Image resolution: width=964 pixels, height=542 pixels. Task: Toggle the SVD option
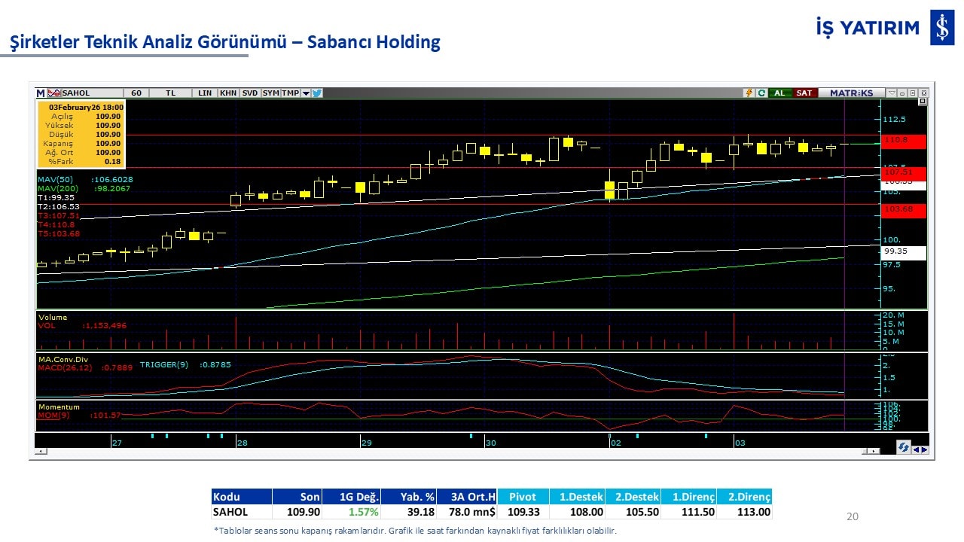250,93
